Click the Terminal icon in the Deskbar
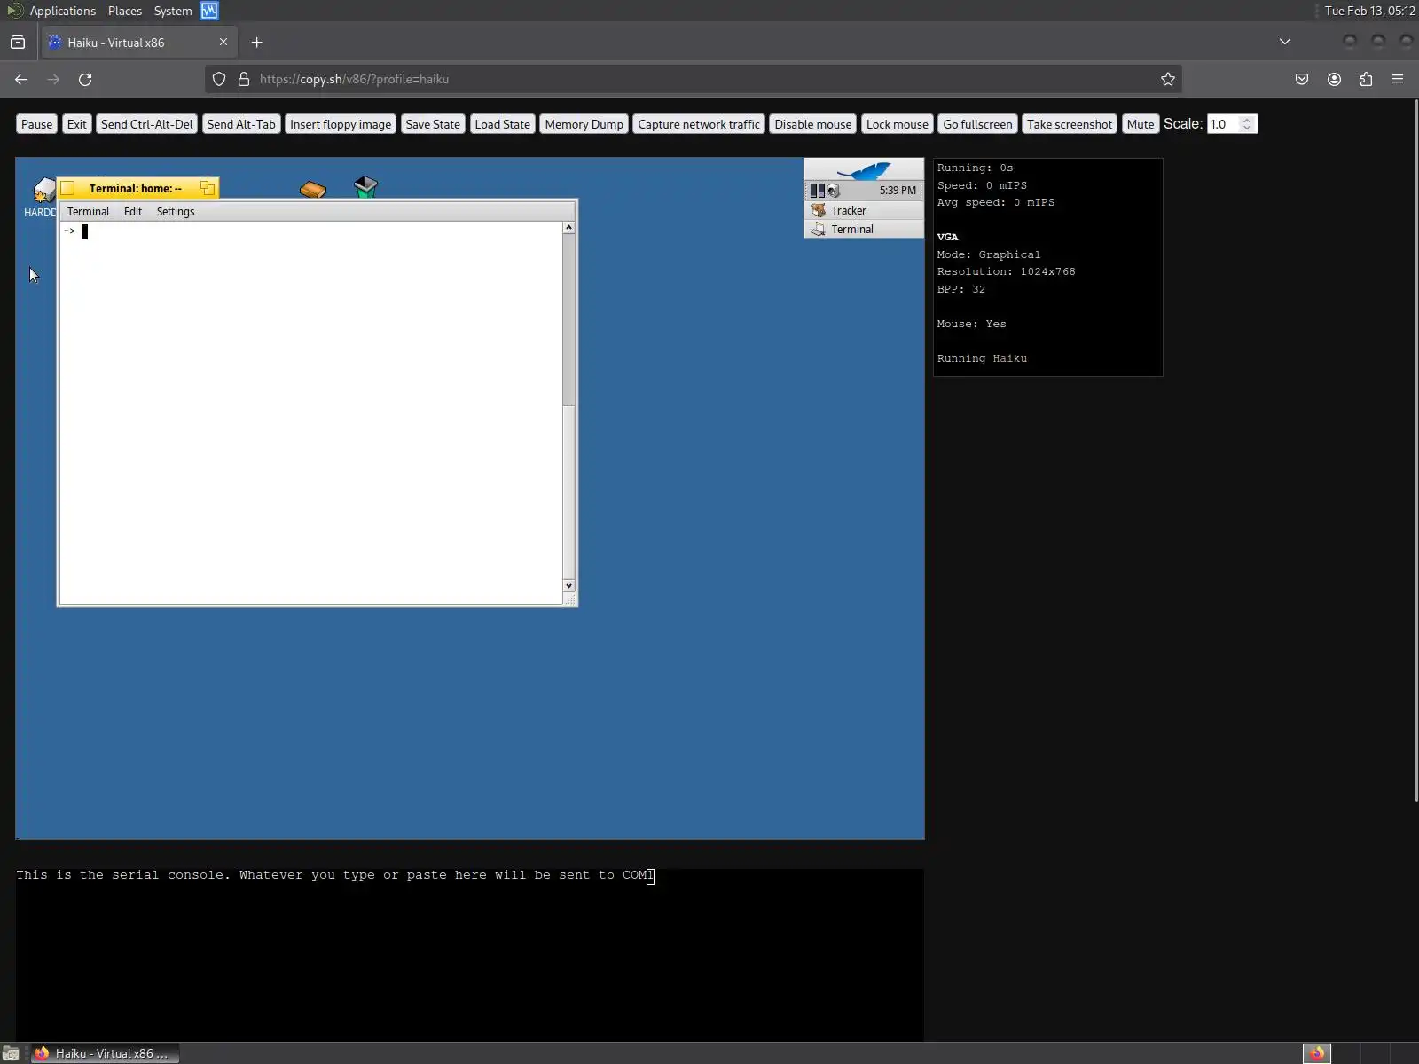Image resolution: width=1419 pixels, height=1064 pixels. click(819, 229)
